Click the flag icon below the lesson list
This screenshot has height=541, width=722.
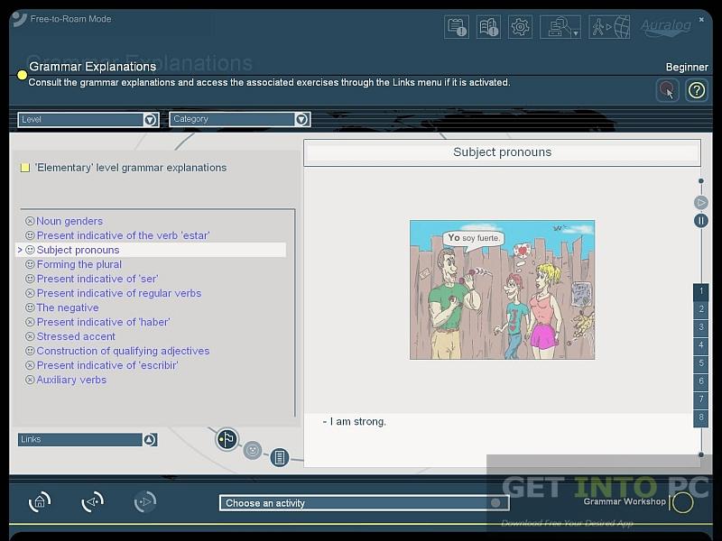pyautogui.click(x=227, y=439)
